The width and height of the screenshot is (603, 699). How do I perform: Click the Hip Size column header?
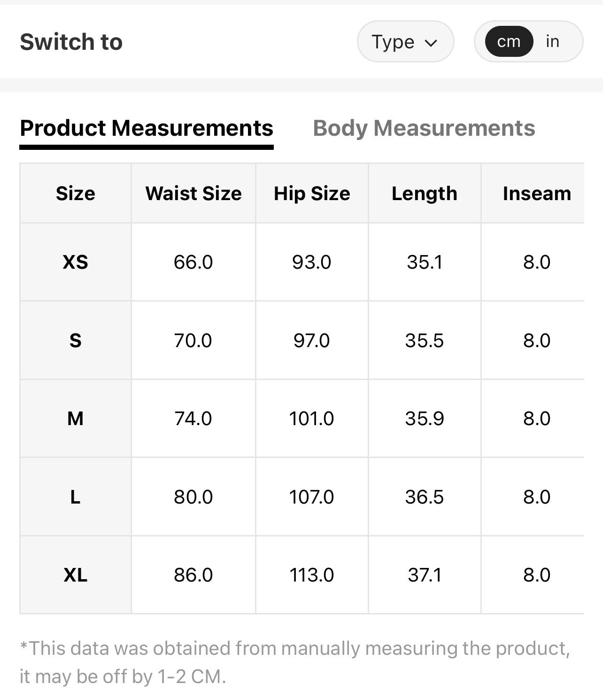tap(312, 194)
